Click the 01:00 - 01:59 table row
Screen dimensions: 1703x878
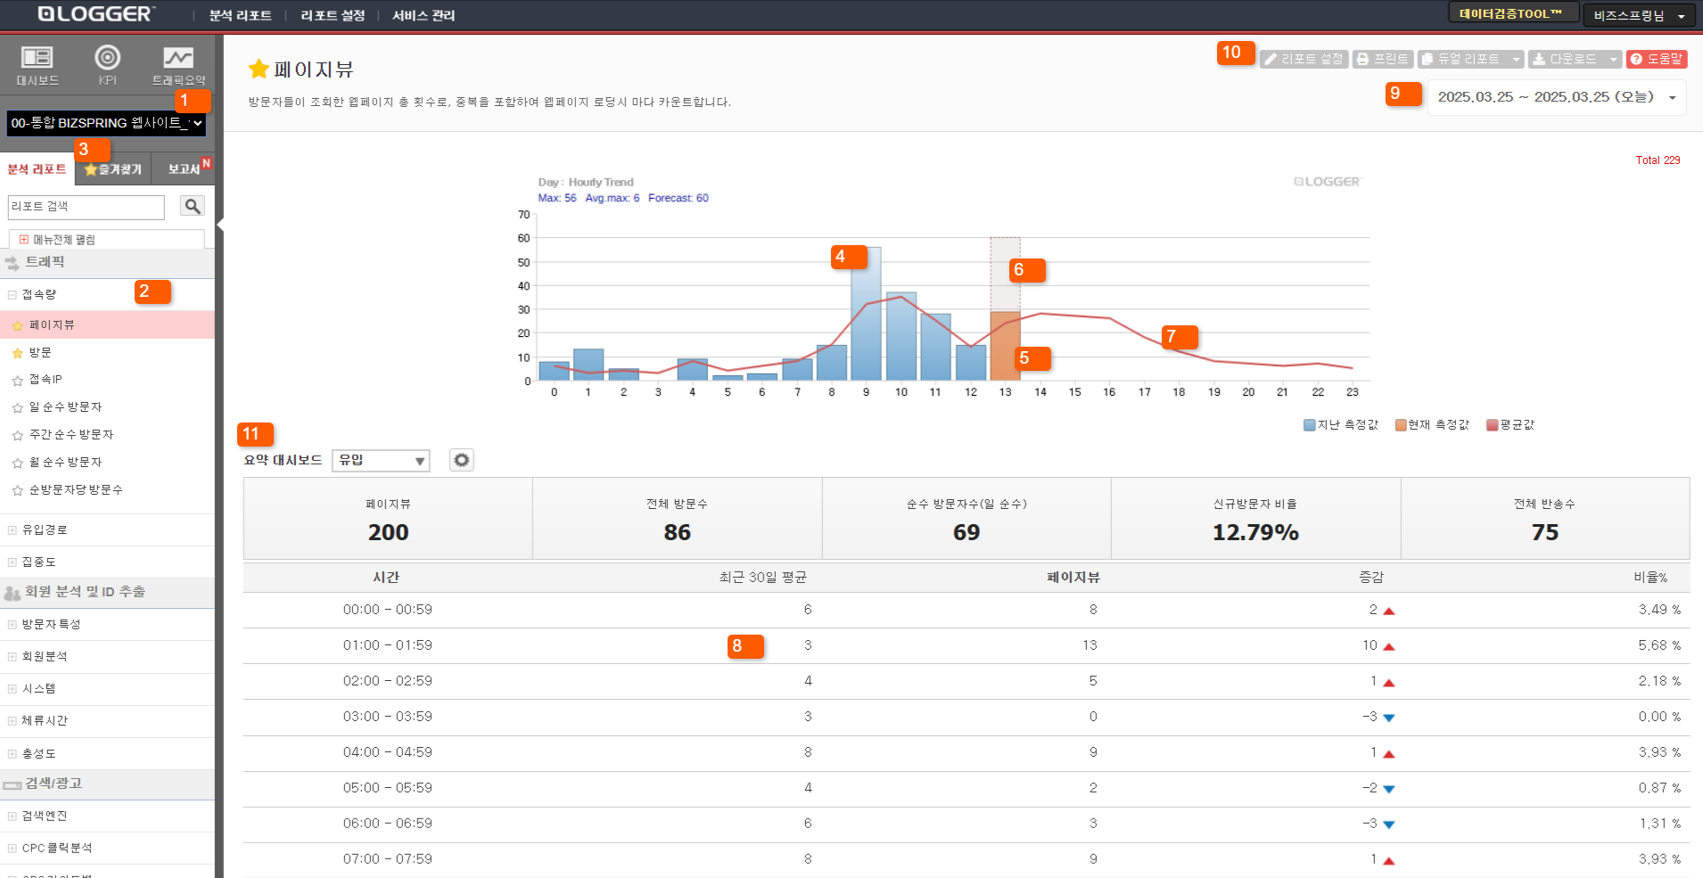967,645
